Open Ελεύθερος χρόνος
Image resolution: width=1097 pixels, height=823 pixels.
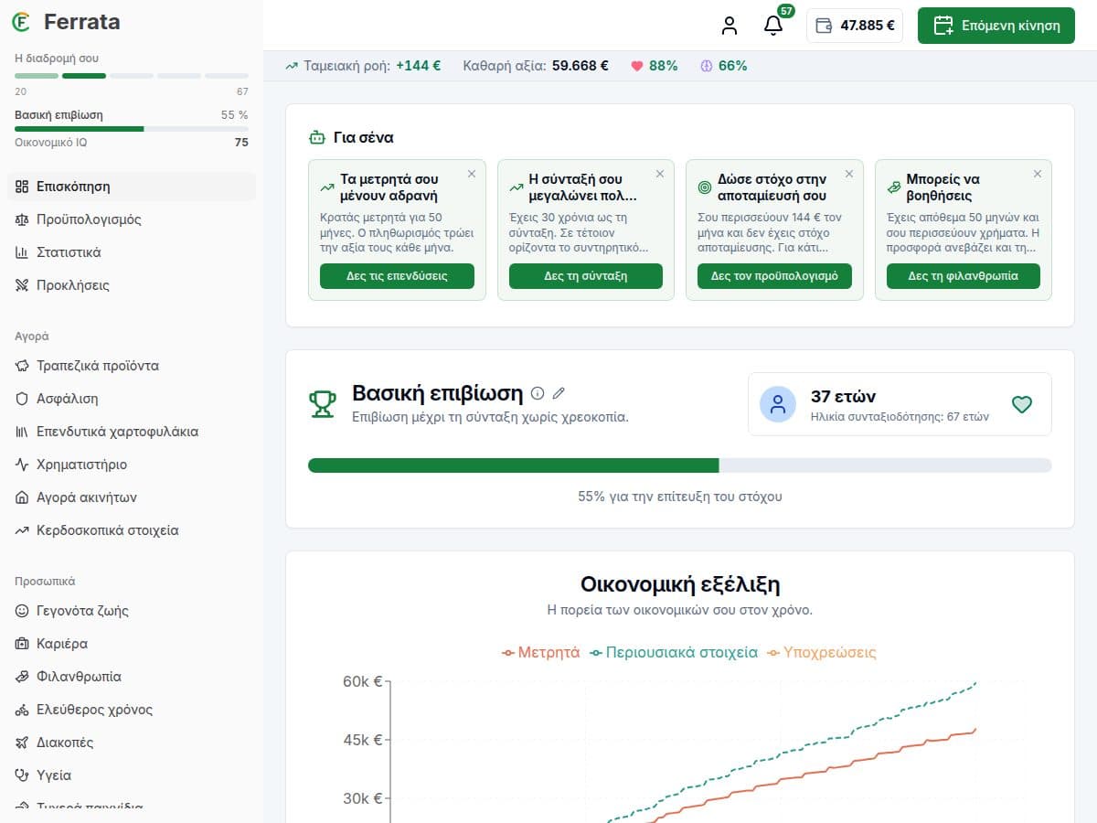tap(132, 710)
